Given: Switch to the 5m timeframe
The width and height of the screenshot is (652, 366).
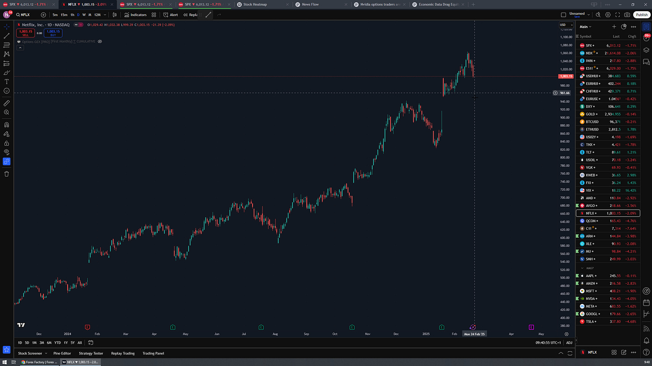Looking at the screenshot, I should coord(55,15).
